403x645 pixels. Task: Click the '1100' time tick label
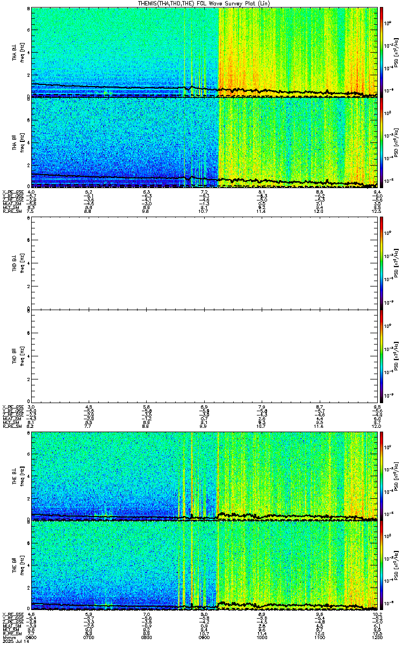pos(319,637)
